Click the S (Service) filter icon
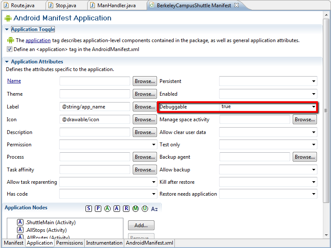The height and width of the screenshot is (248, 331). 88,208
